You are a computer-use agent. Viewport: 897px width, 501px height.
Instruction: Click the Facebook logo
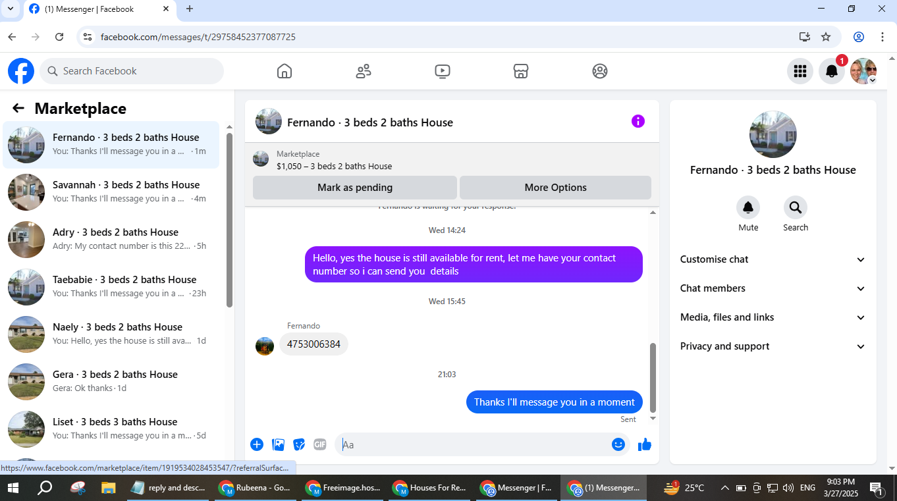21,71
